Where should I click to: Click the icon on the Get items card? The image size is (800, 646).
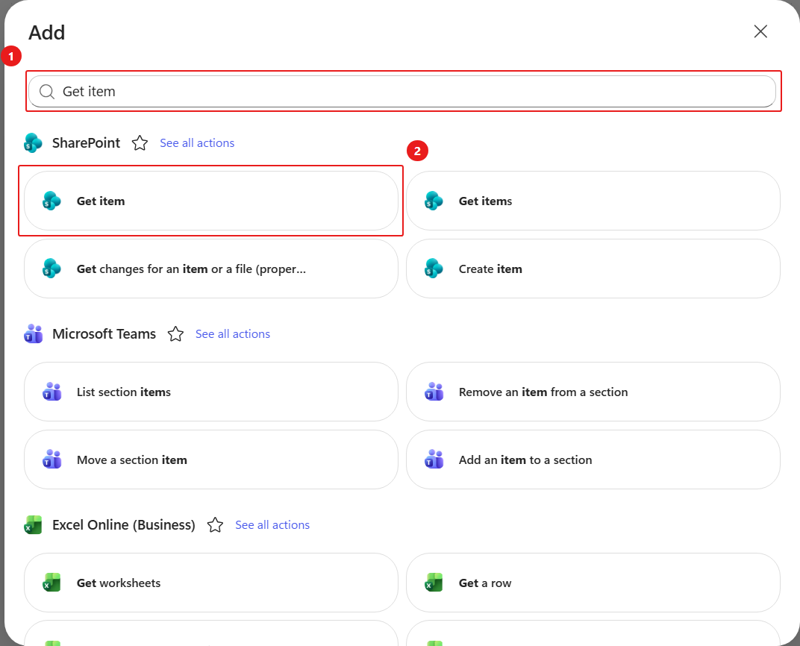pos(434,201)
